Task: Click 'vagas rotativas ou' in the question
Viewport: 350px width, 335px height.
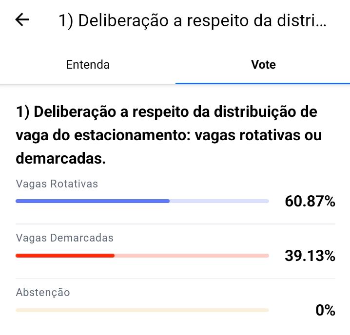Action: point(258,135)
